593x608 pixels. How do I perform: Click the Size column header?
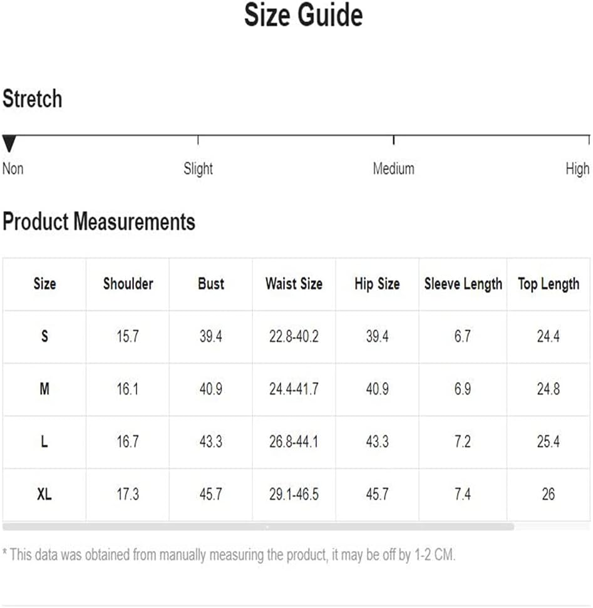tap(44, 284)
